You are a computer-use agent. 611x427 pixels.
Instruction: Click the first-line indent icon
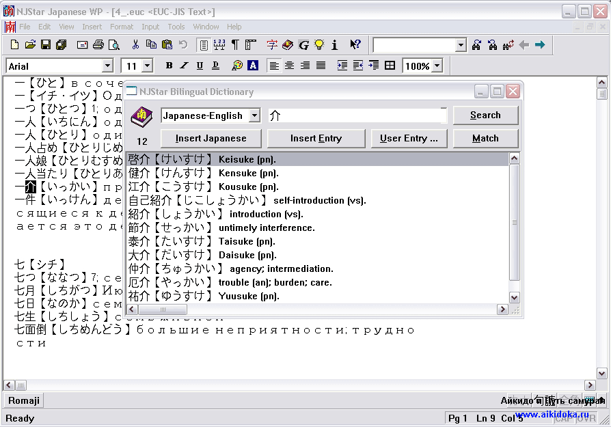click(373, 66)
